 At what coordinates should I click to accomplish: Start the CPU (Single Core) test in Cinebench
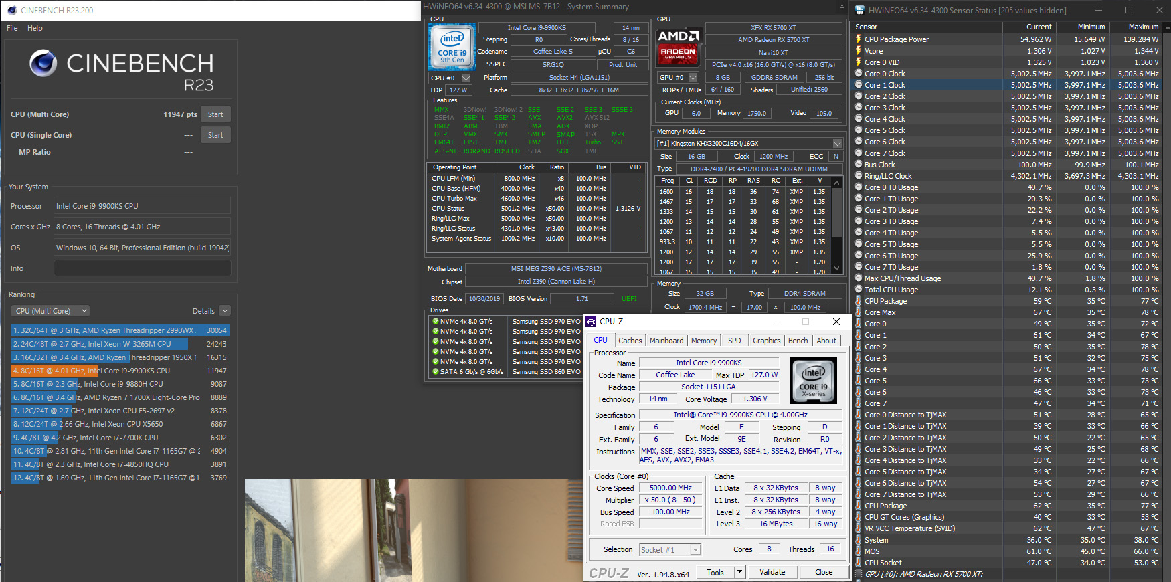[215, 135]
